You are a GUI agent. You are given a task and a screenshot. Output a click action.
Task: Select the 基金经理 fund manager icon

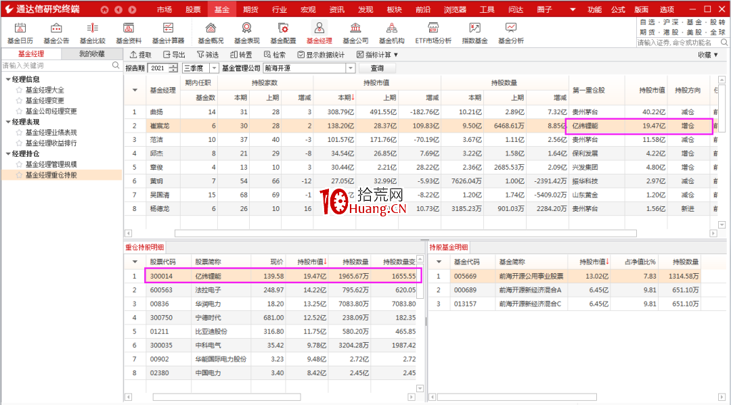click(x=319, y=34)
